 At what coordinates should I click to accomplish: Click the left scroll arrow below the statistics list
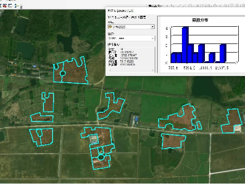[x=110, y=70]
